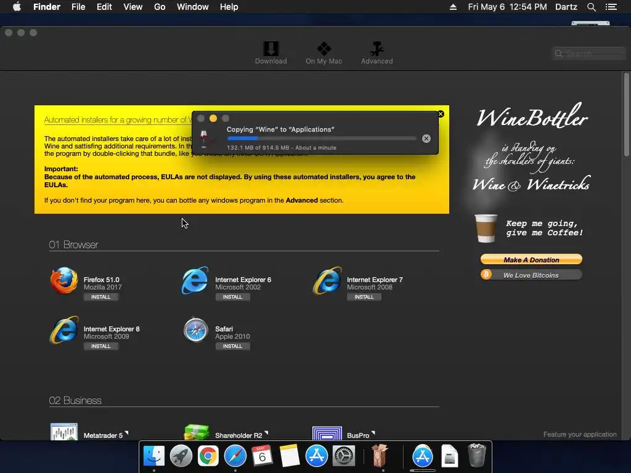Open the Go menu

(x=160, y=7)
